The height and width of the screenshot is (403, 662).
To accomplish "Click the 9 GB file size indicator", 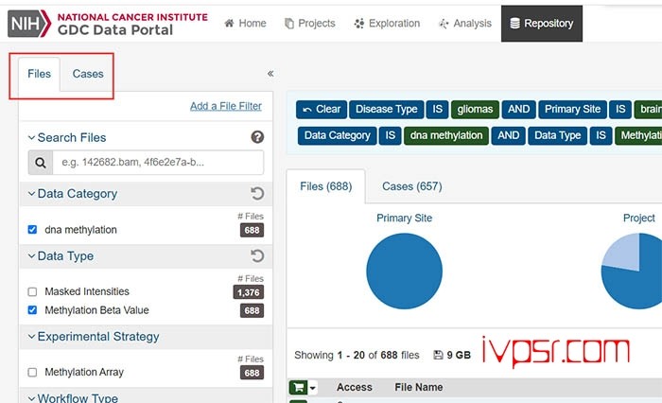I will 452,356.
